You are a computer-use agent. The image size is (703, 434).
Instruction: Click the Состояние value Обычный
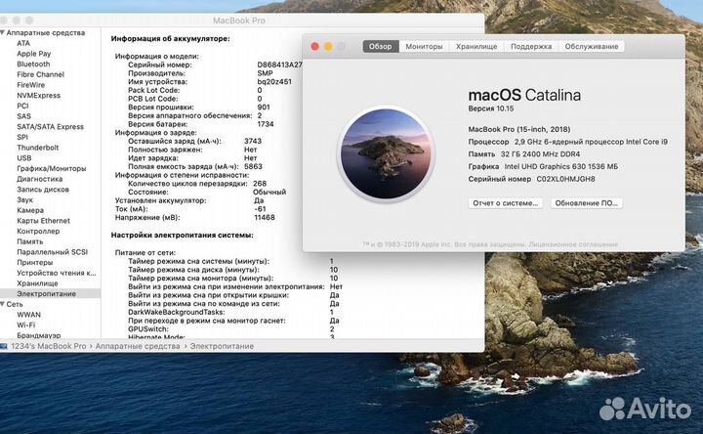tap(269, 193)
